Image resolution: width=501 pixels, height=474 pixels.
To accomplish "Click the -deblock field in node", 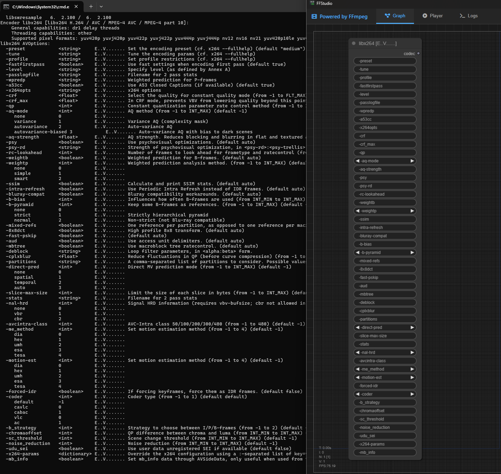I will point(385,302).
